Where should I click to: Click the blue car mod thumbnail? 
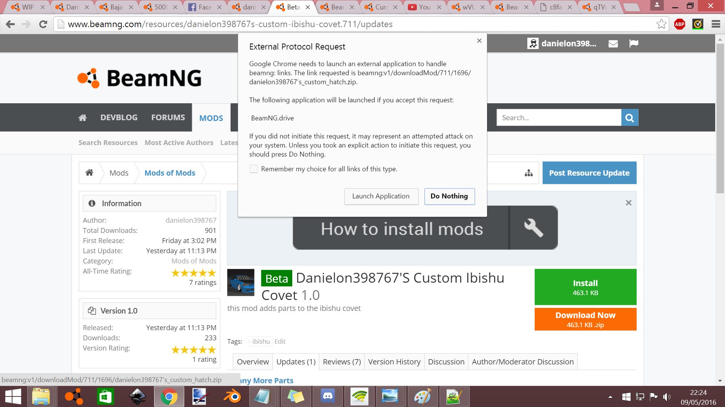(x=241, y=282)
